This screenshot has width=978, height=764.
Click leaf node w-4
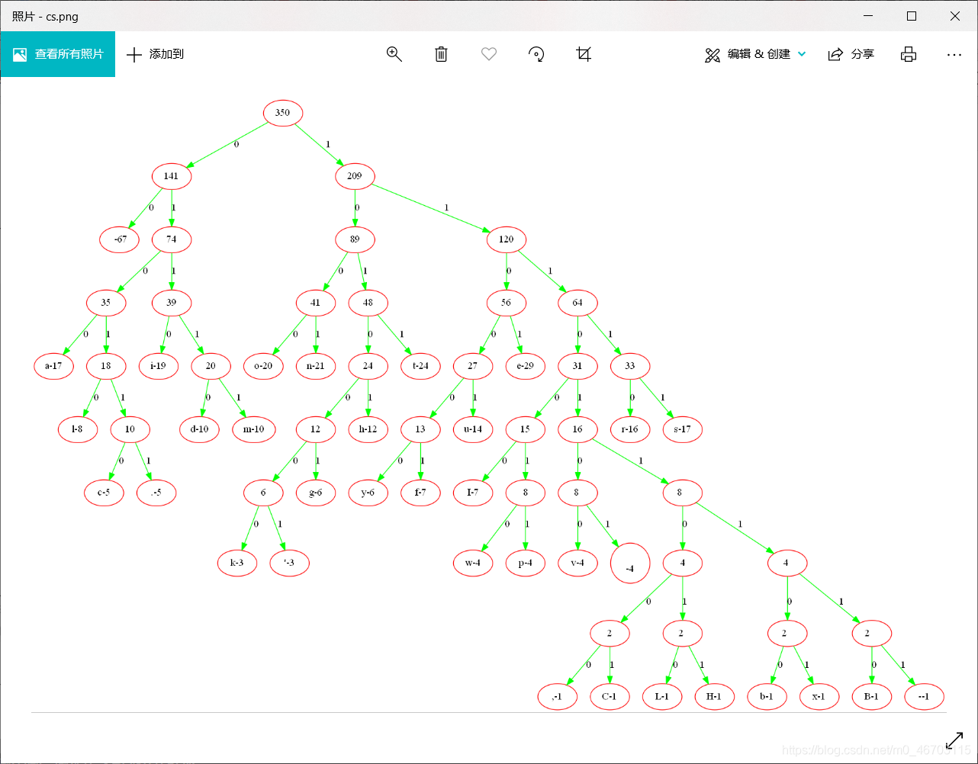(x=472, y=563)
